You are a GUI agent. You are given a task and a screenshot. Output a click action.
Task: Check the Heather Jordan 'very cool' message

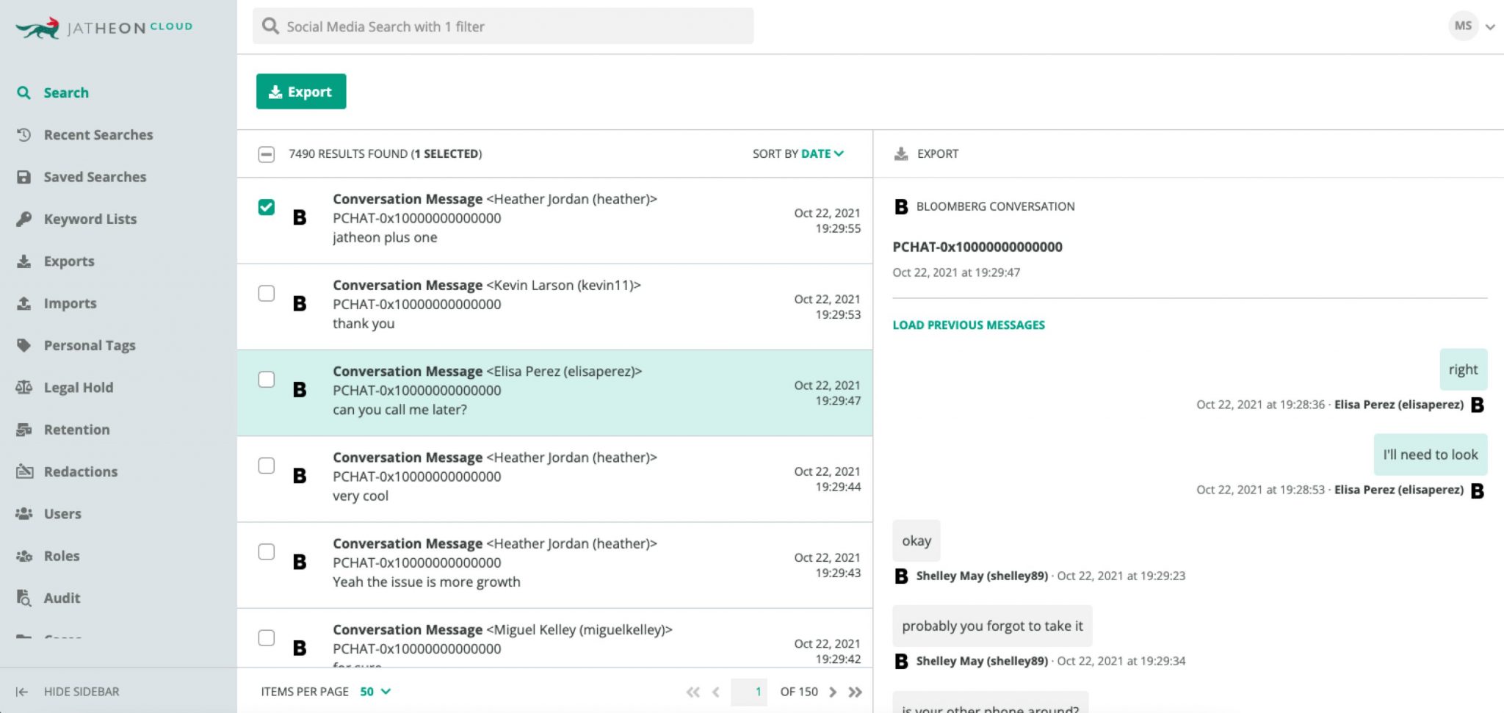pos(267,466)
